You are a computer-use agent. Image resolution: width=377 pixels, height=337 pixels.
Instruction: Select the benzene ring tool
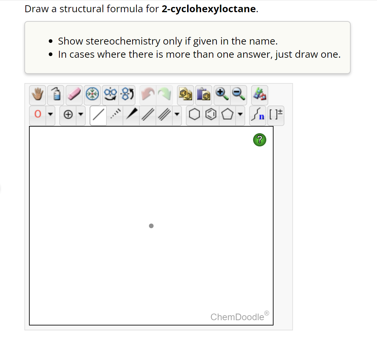point(211,115)
